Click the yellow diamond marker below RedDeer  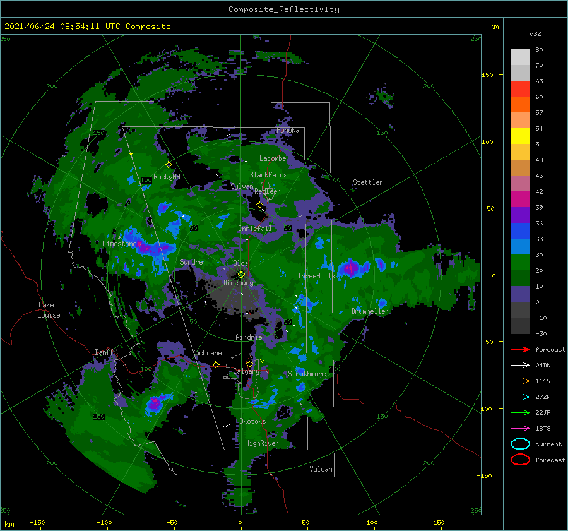pyautogui.click(x=260, y=205)
